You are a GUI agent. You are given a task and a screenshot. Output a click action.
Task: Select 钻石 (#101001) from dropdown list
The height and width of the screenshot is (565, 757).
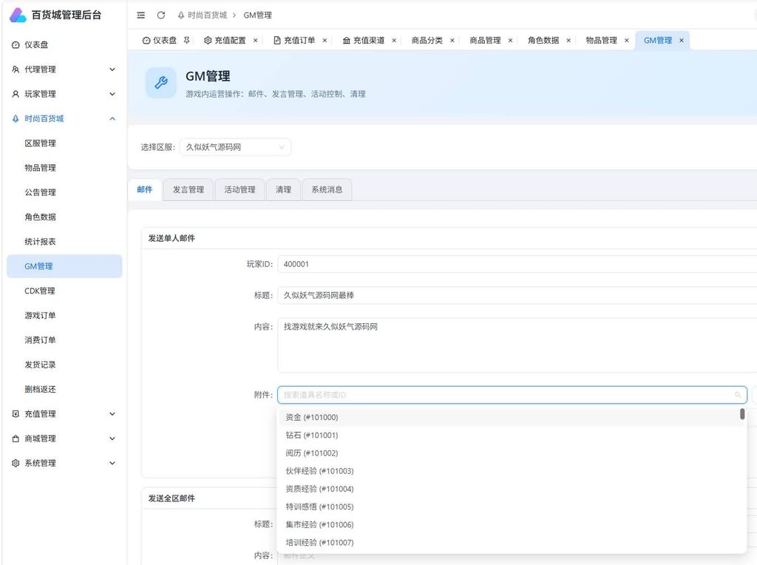pyautogui.click(x=509, y=435)
